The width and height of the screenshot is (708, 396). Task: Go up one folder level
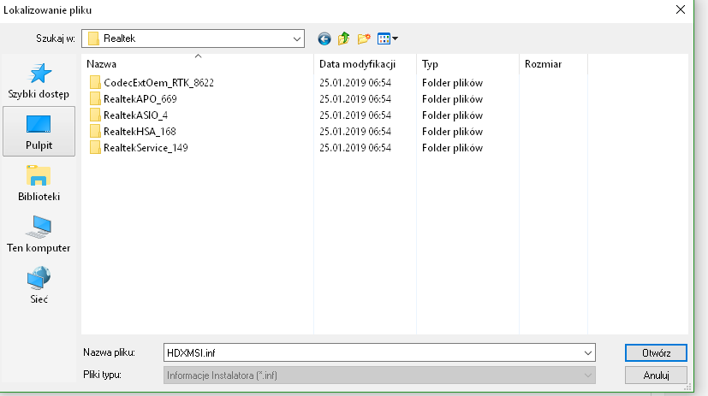tap(343, 38)
